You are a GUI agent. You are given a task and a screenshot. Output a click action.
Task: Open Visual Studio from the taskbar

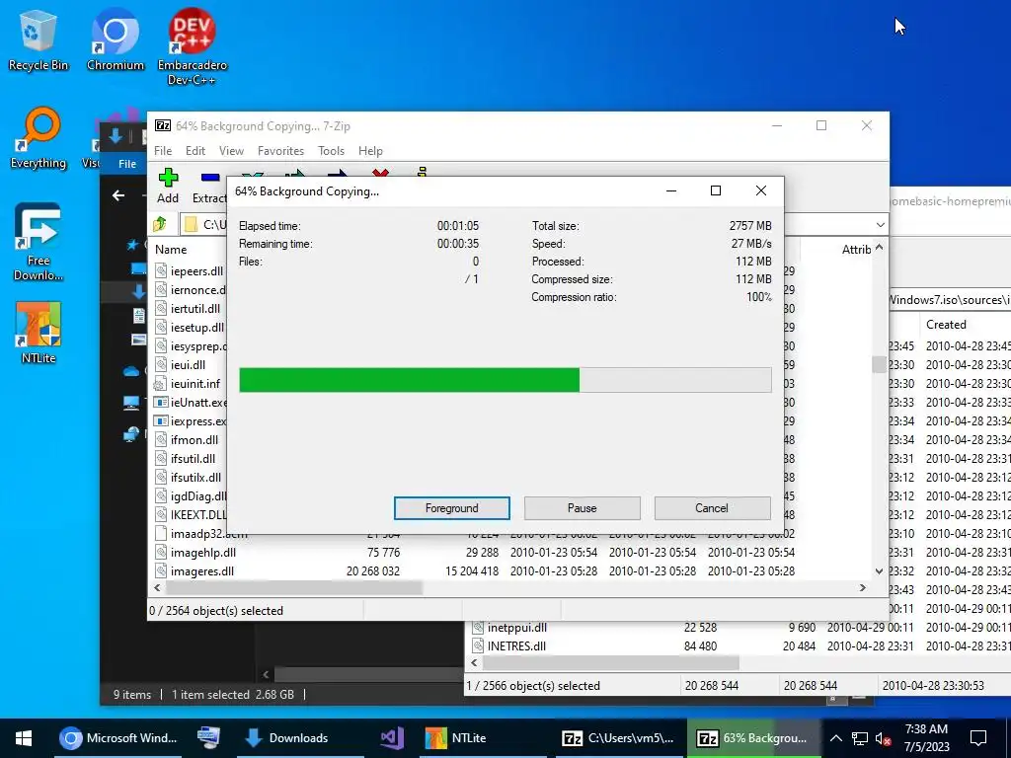pyautogui.click(x=392, y=738)
